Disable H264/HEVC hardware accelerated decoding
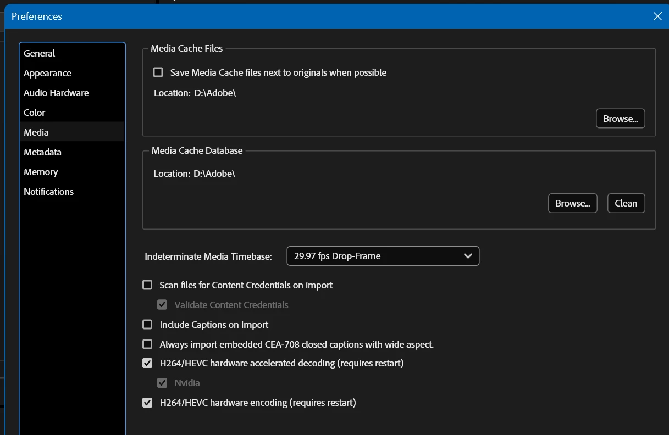The width and height of the screenshot is (669, 435). 147,363
